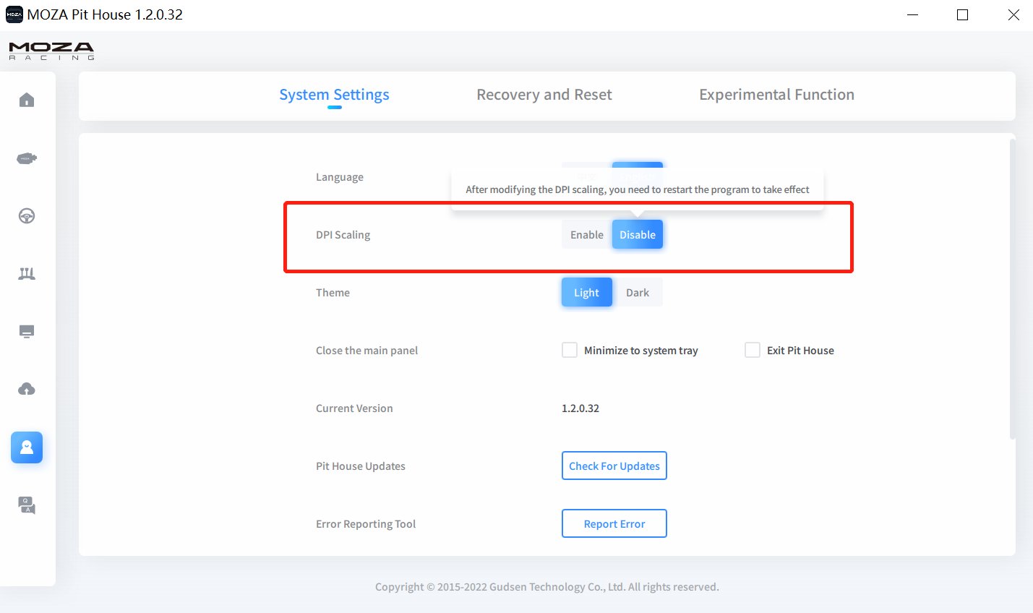Open the dash display settings icon

27,331
